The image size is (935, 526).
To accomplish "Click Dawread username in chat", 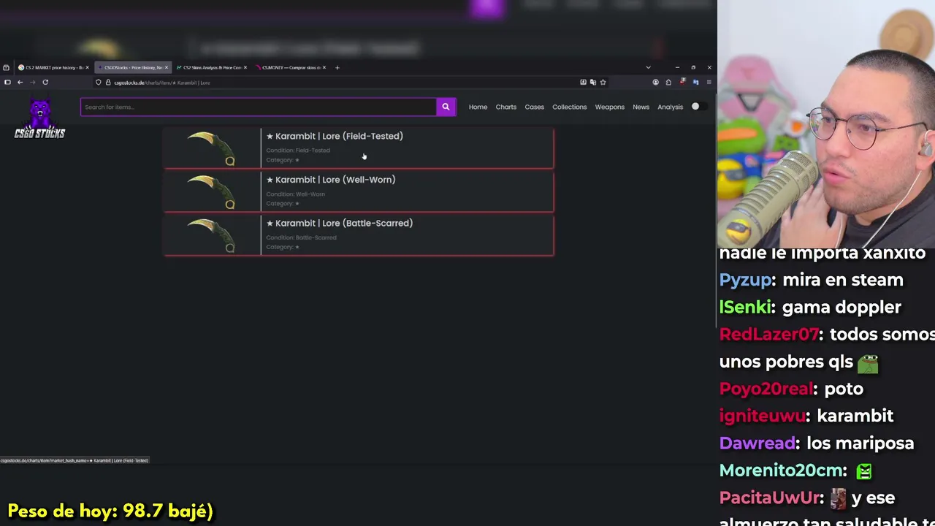I will (x=757, y=443).
